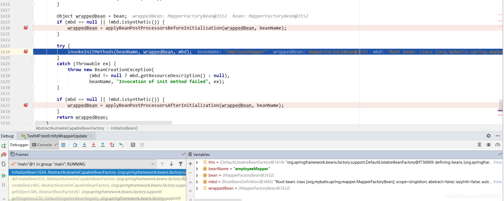
Task: Click View link for the mbd variable
Action: [x=498, y=182]
